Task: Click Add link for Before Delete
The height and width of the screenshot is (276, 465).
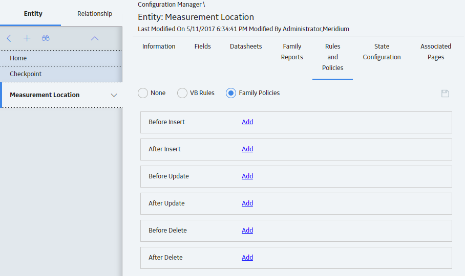Action: (x=247, y=231)
